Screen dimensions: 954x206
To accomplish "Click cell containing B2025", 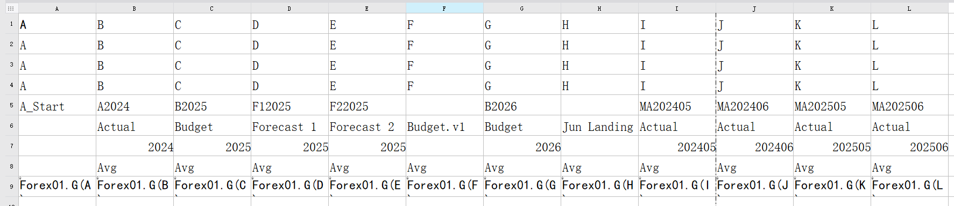I will pyautogui.click(x=212, y=106).
